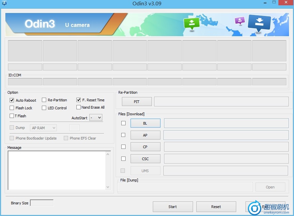Choose the CSC file button
The width and height of the screenshot is (294, 216).
145,159
